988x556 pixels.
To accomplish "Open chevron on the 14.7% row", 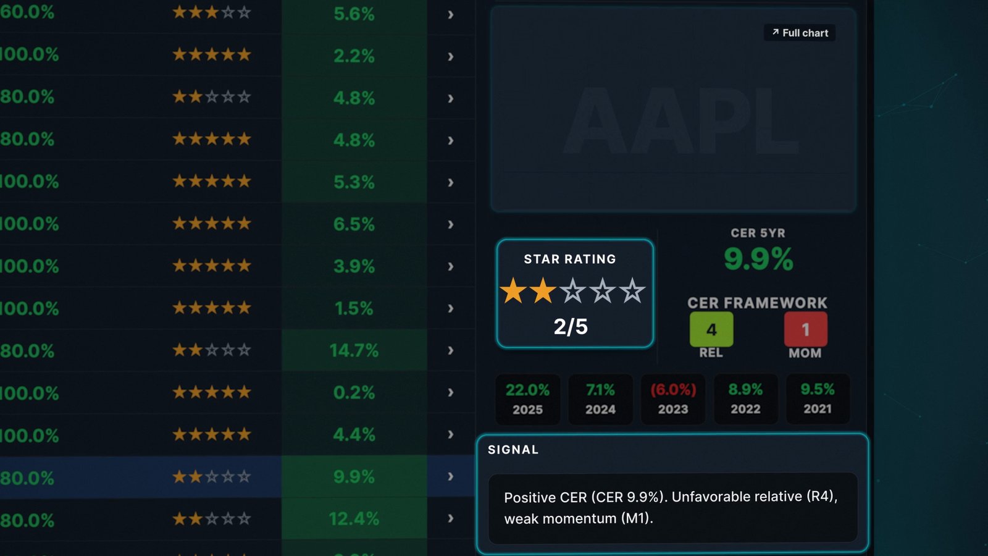I will coord(451,350).
